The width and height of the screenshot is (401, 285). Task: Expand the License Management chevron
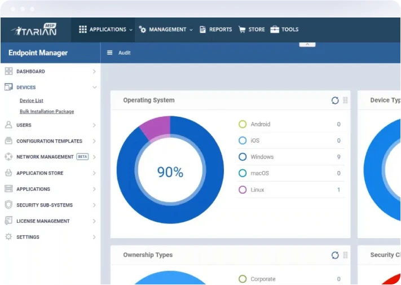coord(94,221)
